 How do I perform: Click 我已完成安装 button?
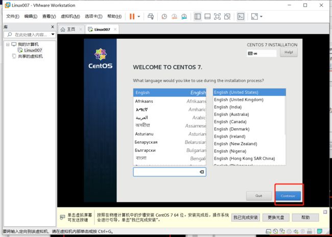[246, 217]
